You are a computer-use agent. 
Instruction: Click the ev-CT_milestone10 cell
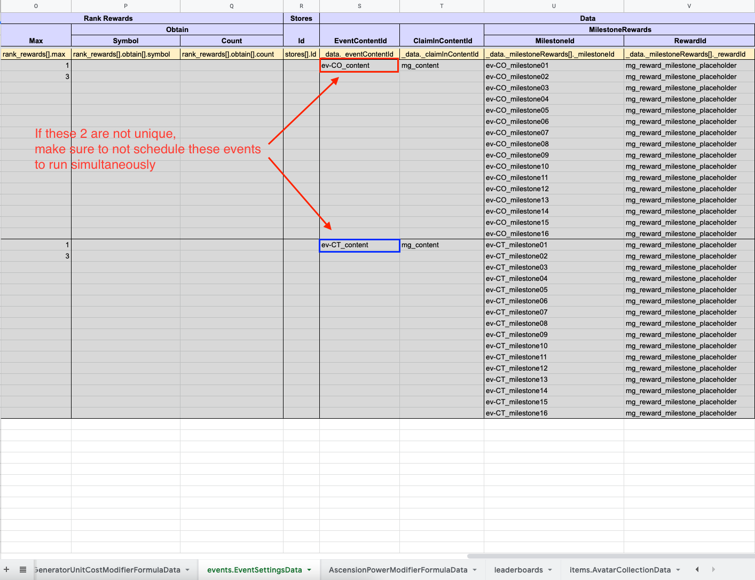[x=554, y=346]
